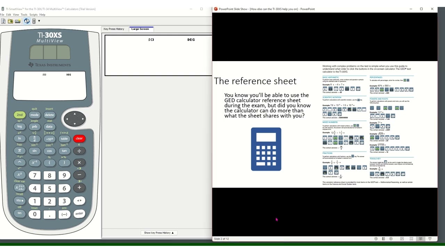Image resolution: width=445 pixels, height=250 pixels.
Task: Click the log key on the calculator
Action: [19, 126]
